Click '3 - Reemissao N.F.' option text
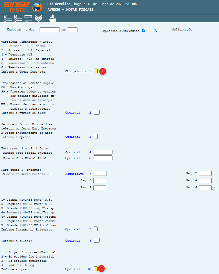The image size is (219, 274). point(17,55)
